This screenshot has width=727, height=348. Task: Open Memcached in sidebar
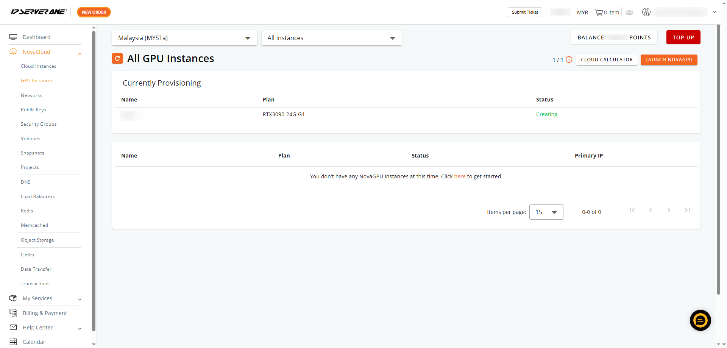(x=34, y=225)
